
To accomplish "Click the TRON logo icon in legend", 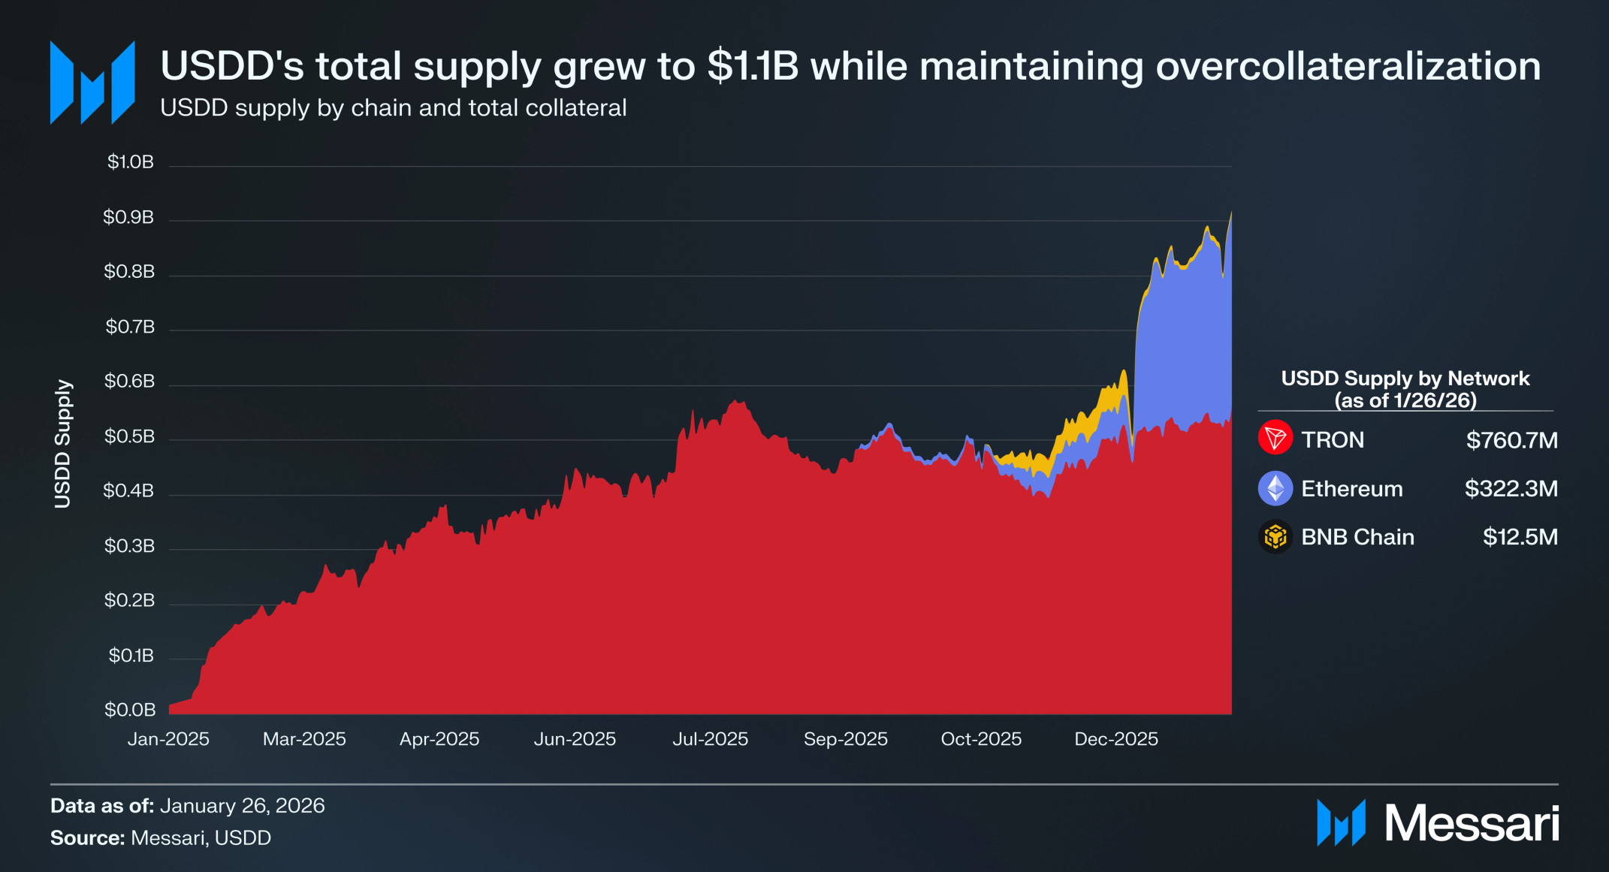I will pos(1275,438).
